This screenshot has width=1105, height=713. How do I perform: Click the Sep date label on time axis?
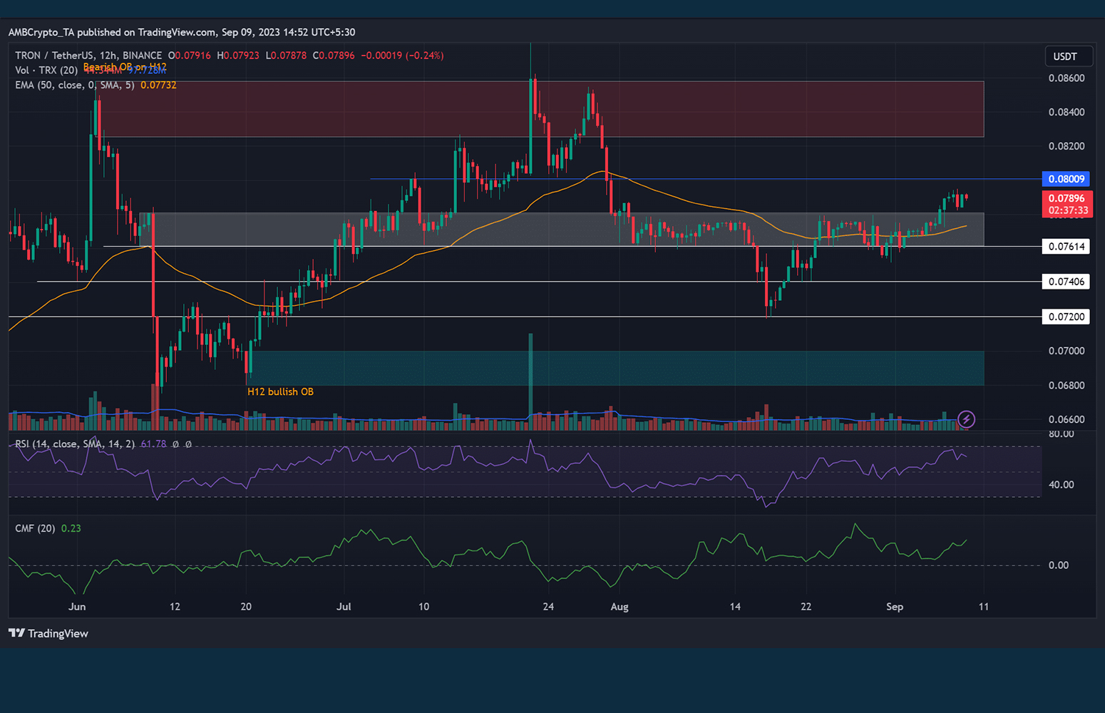tap(895, 607)
